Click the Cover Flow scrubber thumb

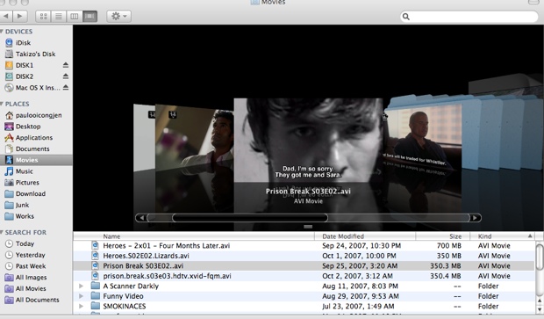point(250,218)
